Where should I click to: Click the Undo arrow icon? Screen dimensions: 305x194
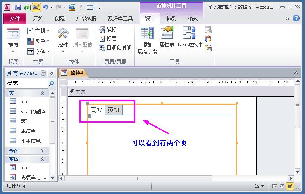pyautogui.click(x=45, y=7)
